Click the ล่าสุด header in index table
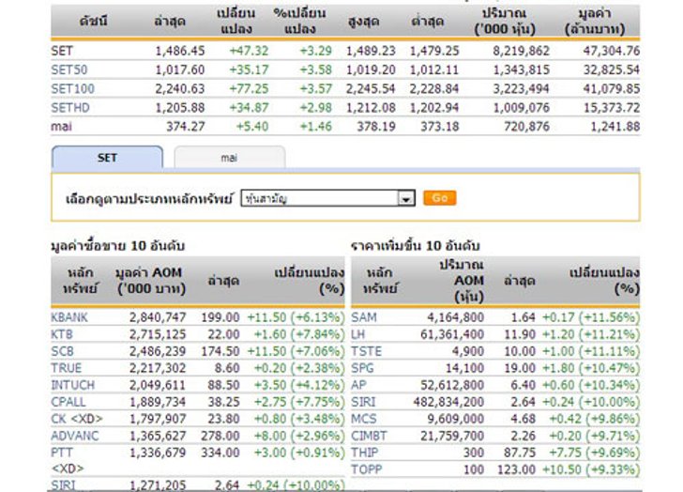Image resolution: width=683 pixels, height=492 pixels. point(170,21)
